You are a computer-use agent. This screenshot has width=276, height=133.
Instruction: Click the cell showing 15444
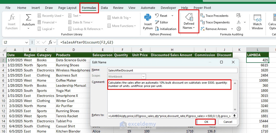click(257, 121)
